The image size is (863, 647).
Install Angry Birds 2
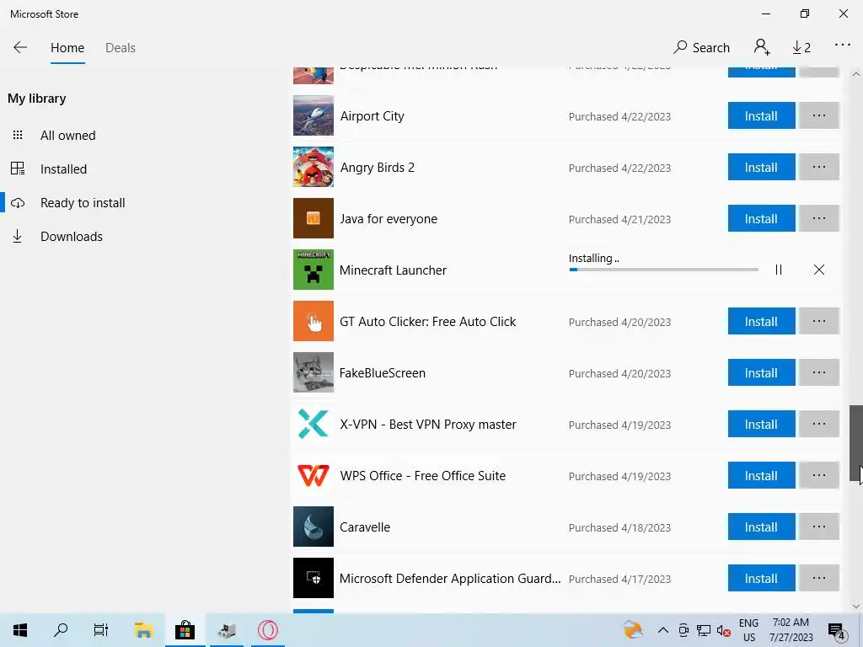(x=761, y=167)
